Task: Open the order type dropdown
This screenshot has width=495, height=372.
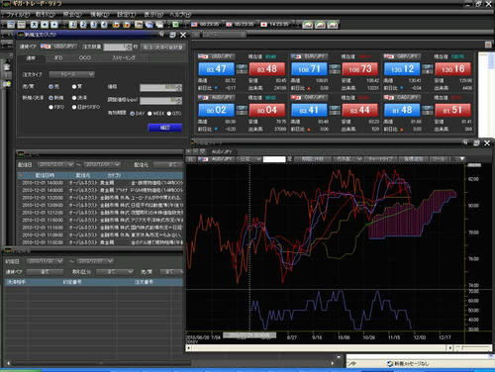Action: [x=72, y=74]
